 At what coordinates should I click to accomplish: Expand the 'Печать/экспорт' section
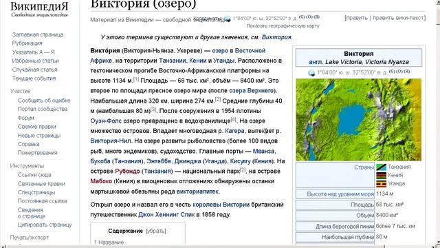click(x=29, y=238)
